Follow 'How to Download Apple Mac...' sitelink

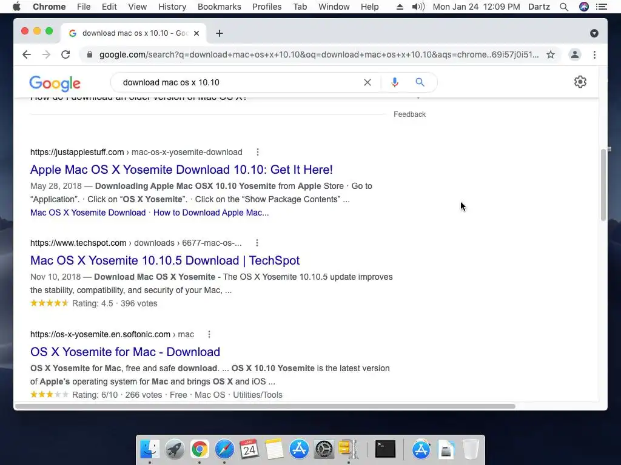[211, 213]
